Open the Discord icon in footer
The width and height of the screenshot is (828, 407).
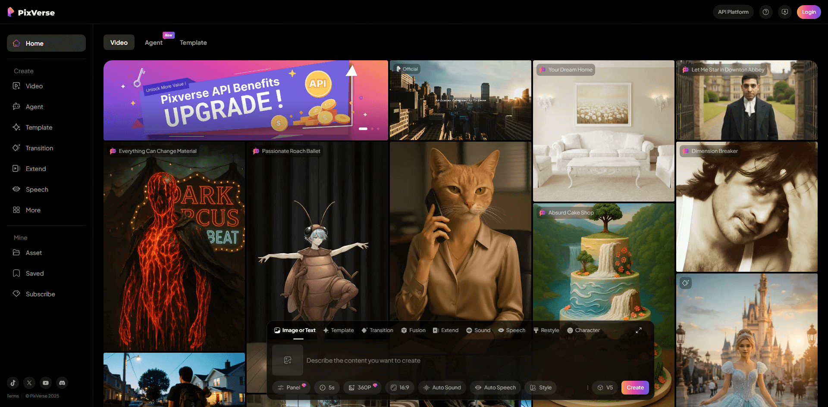pos(62,382)
